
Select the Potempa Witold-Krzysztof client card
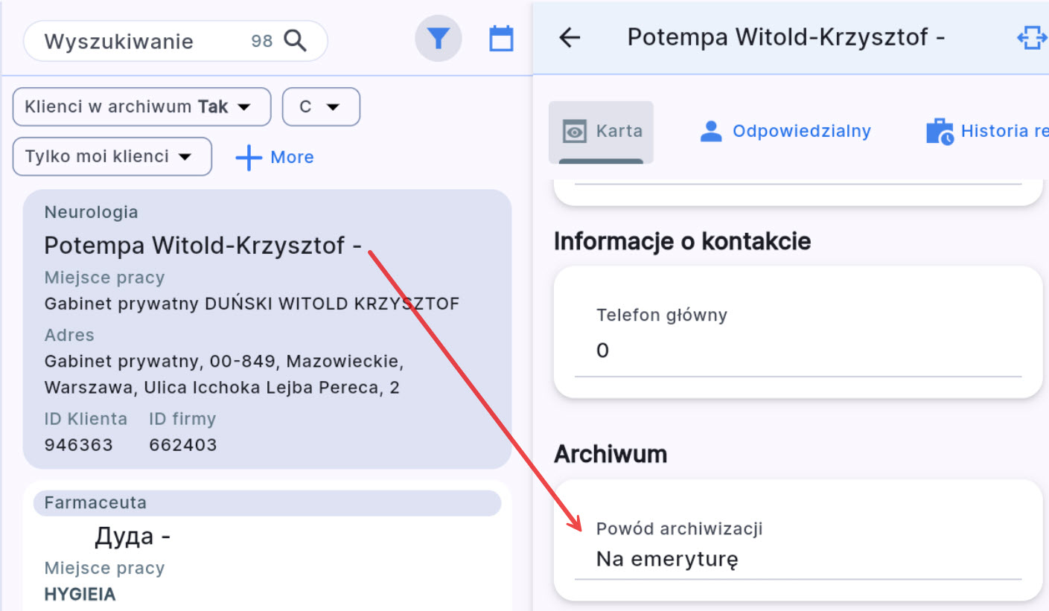point(267,328)
